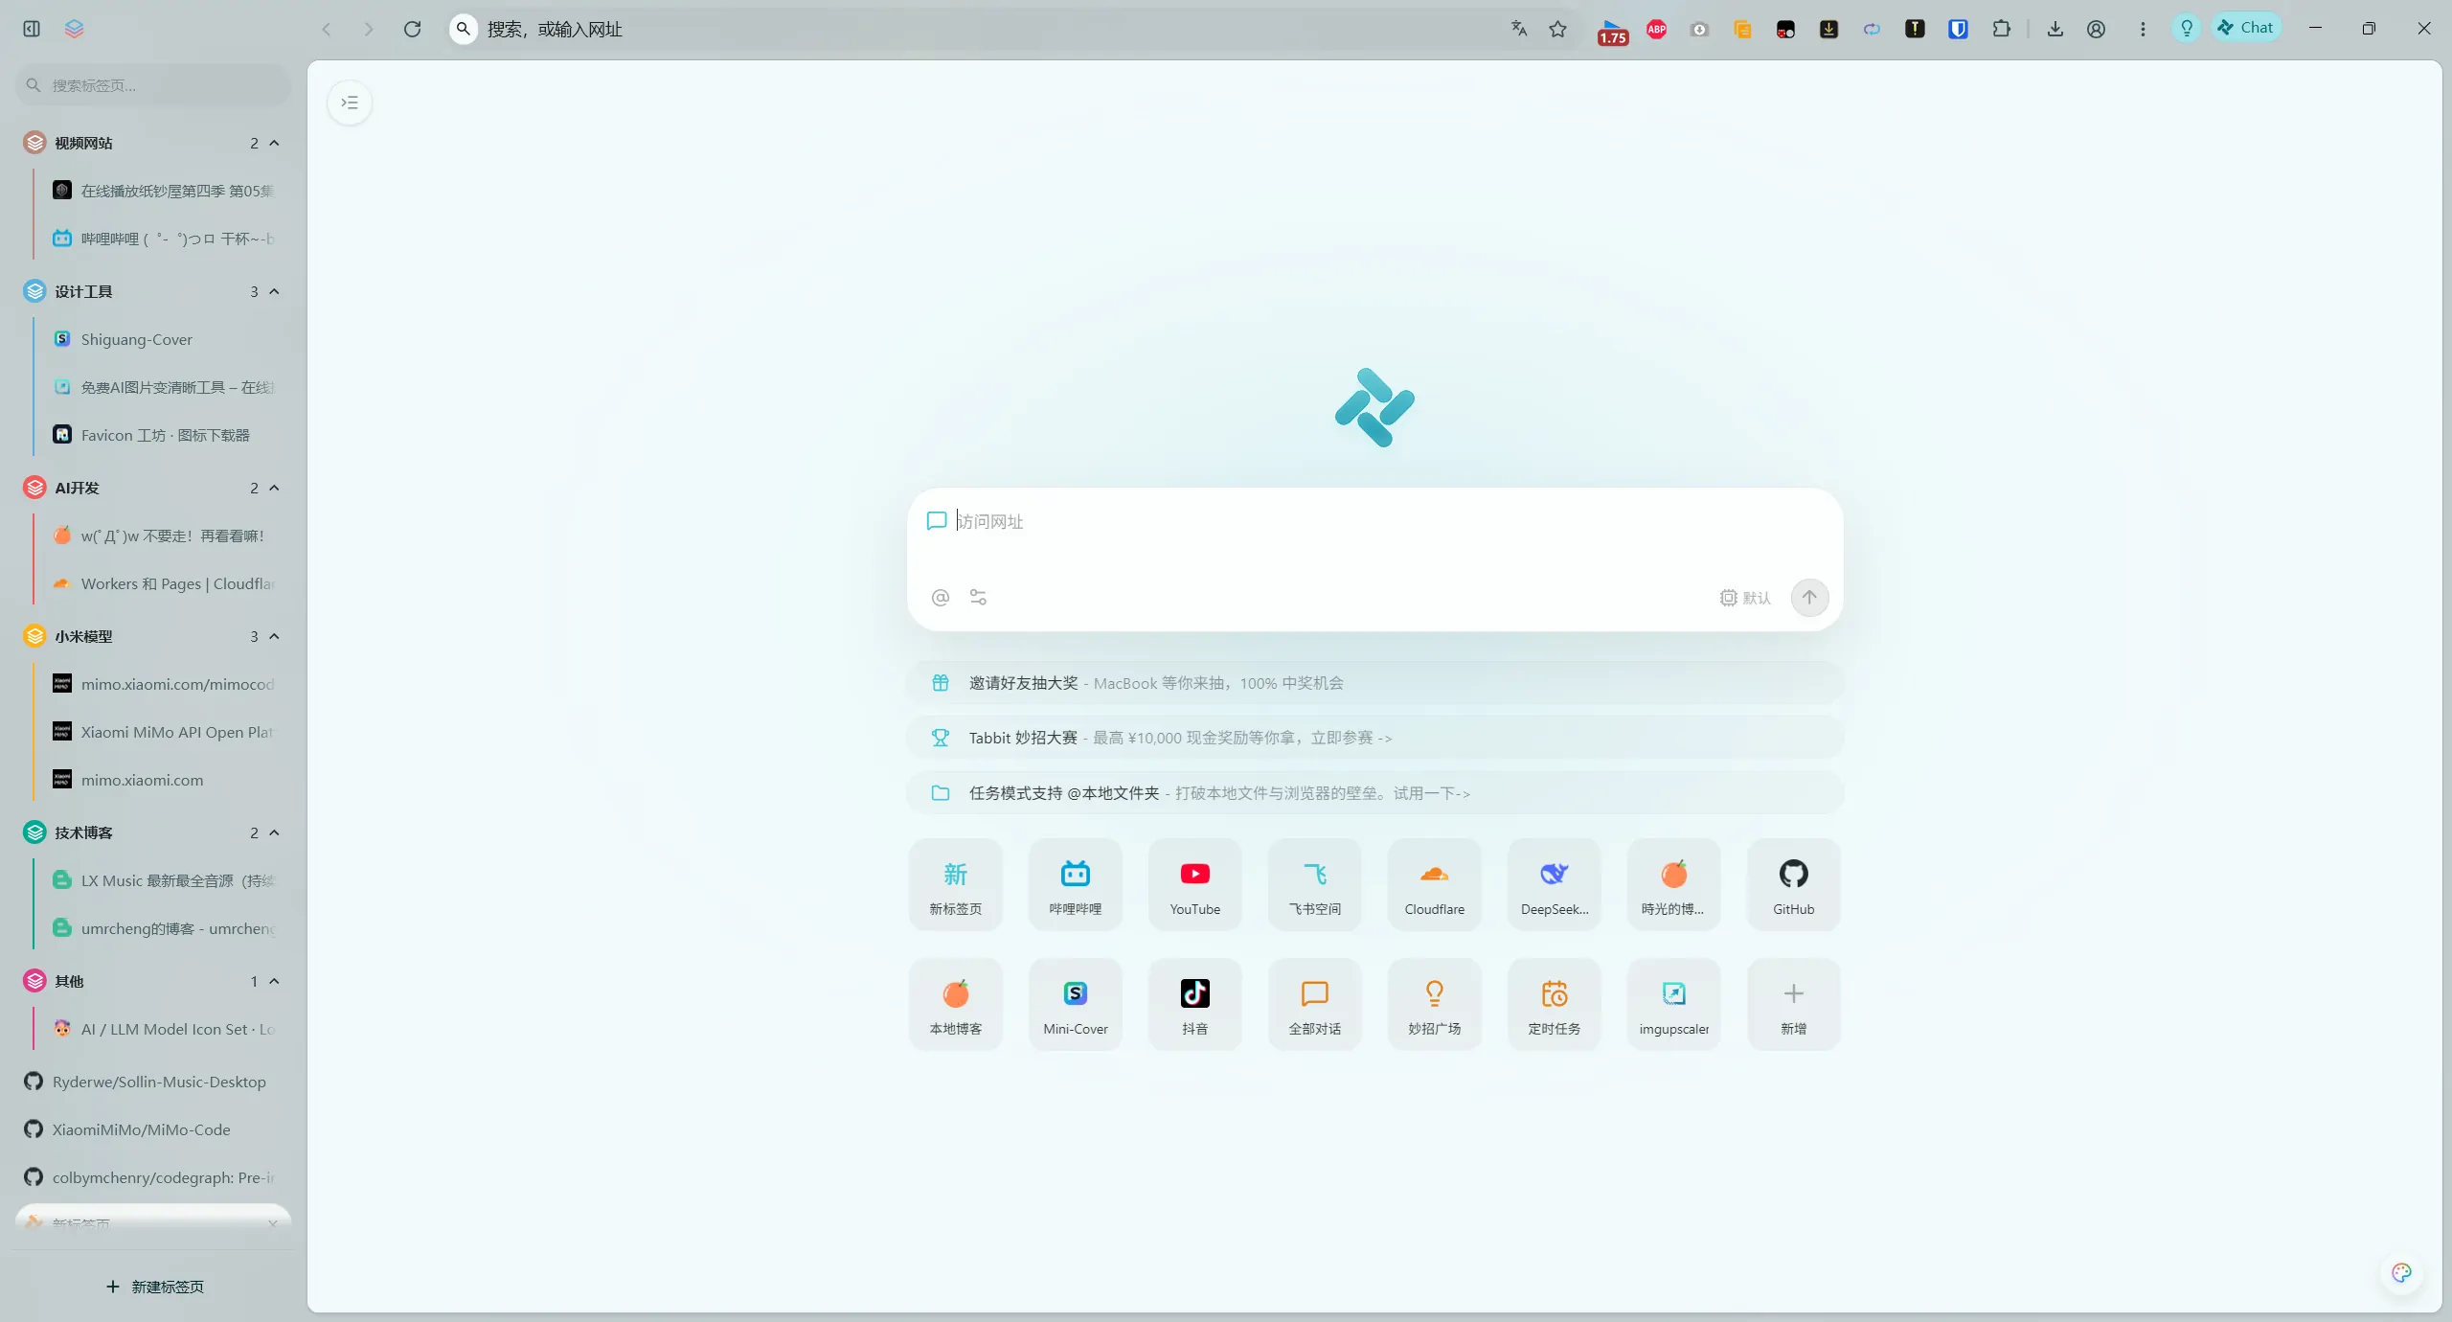The image size is (2452, 1322).
Task: Add a new shortcut with 新增
Action: [1794, 1004]
